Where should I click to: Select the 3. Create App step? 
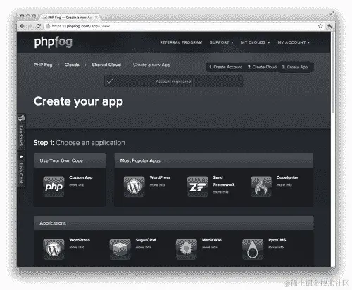click(295, 67)
